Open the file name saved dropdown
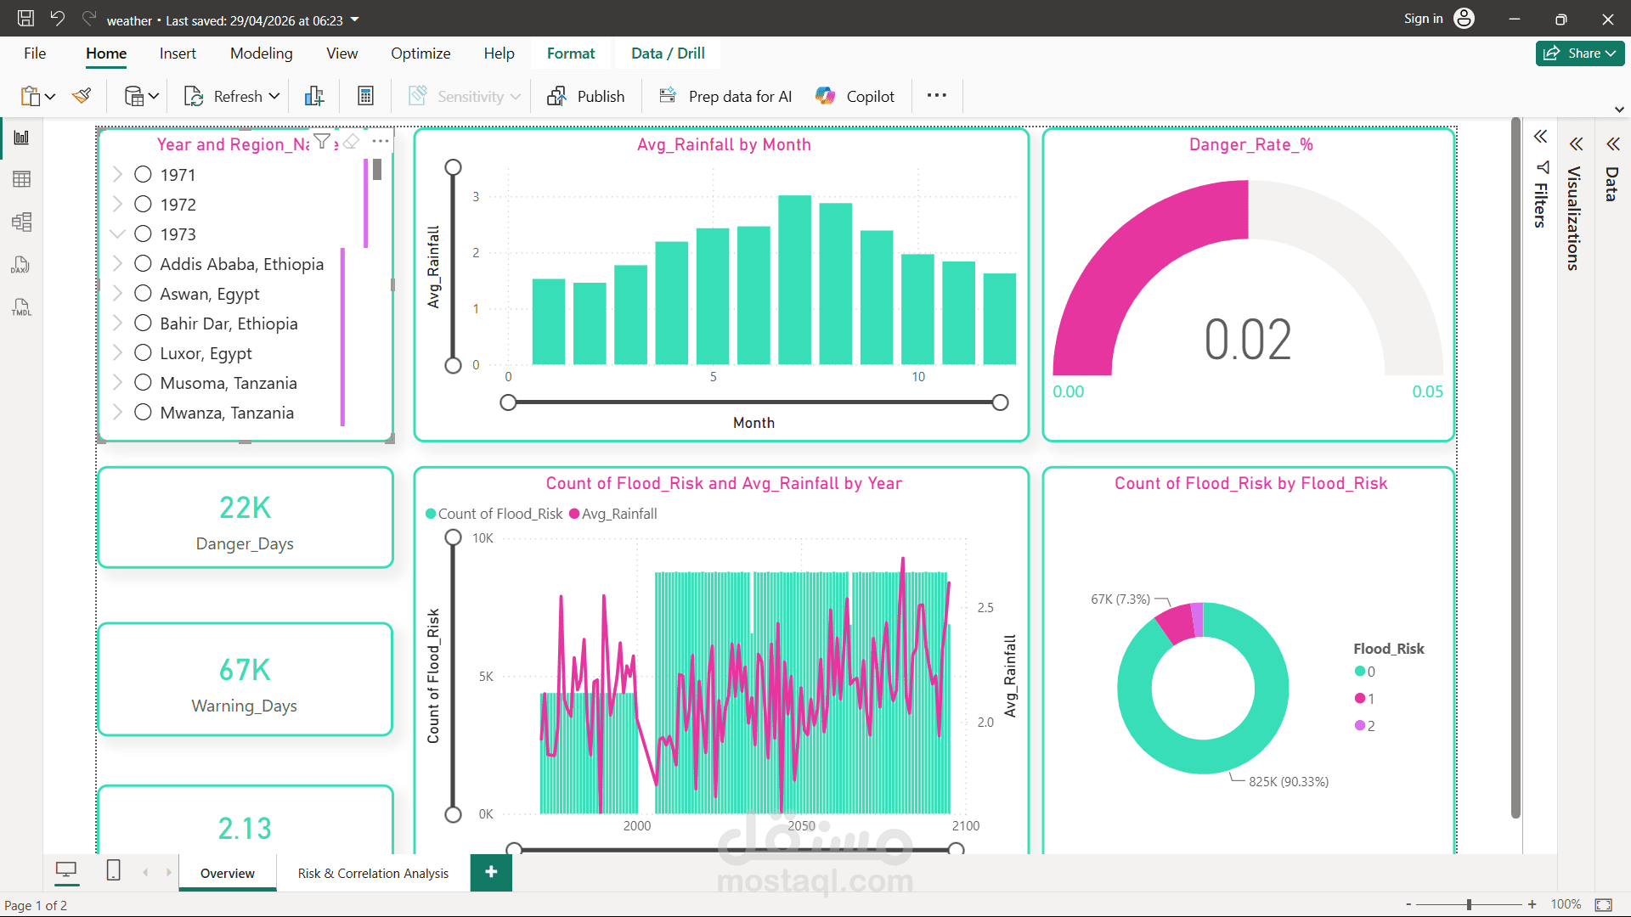This screenshot has height=917, width=1631. click(354, 20)
